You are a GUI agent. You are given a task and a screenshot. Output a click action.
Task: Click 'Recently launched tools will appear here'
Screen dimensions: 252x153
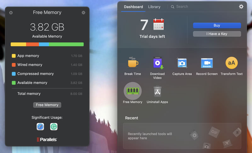pos(150,136)
